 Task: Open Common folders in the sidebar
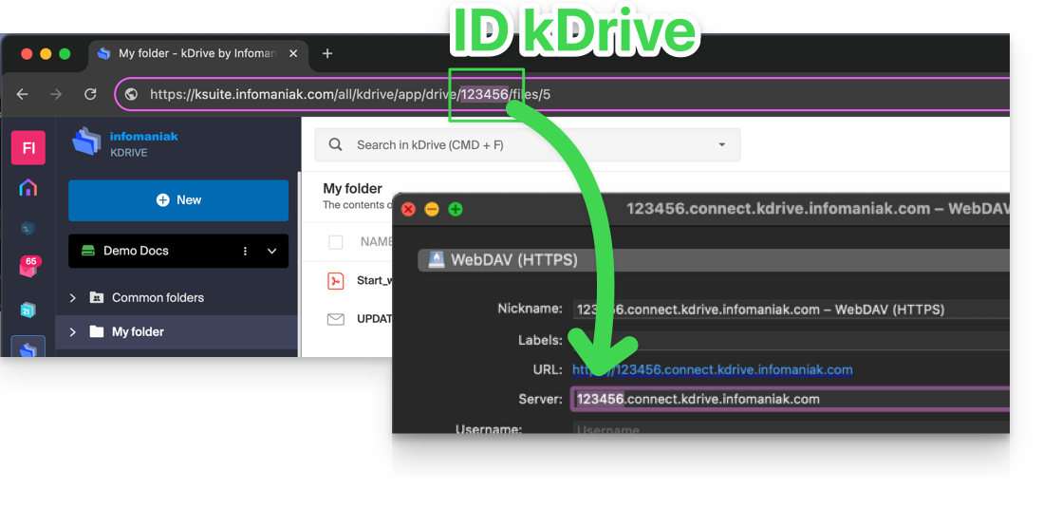click(x=158, y=297)
